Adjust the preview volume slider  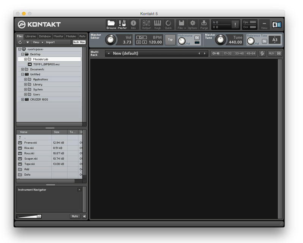click(29, 217)
